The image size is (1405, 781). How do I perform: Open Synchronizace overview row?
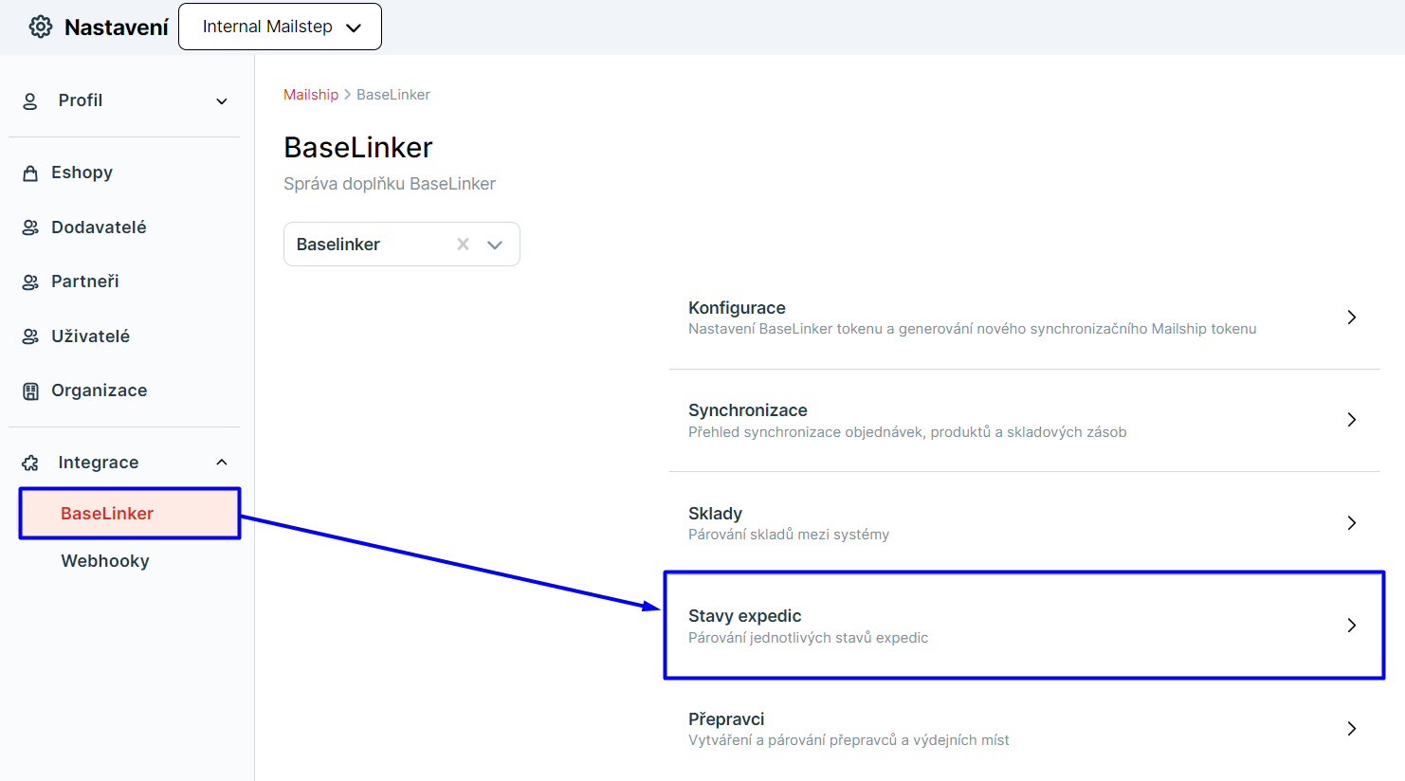pyautogui.click(x=1024, y=420)
